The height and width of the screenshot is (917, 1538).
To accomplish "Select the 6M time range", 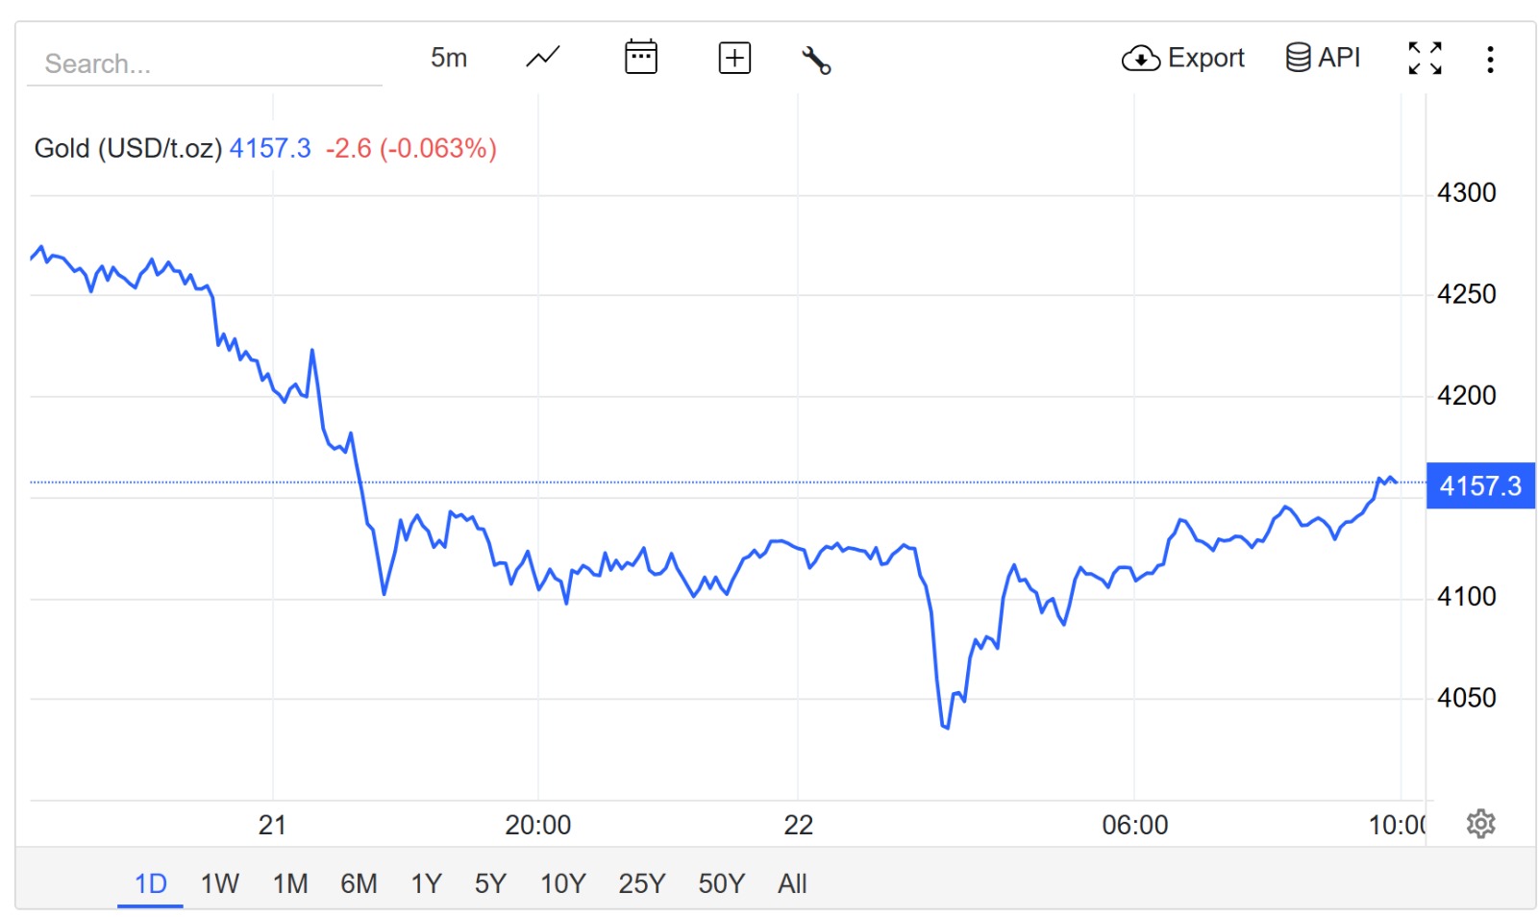I will pos(359,883).
